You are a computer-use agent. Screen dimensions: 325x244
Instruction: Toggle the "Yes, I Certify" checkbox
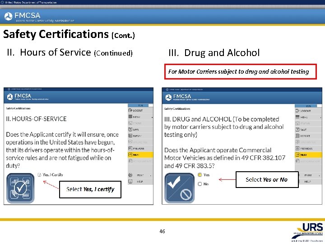[x=39, y=175]
